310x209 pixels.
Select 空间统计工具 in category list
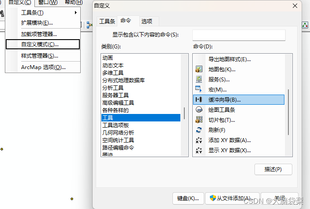pos(141,140)
